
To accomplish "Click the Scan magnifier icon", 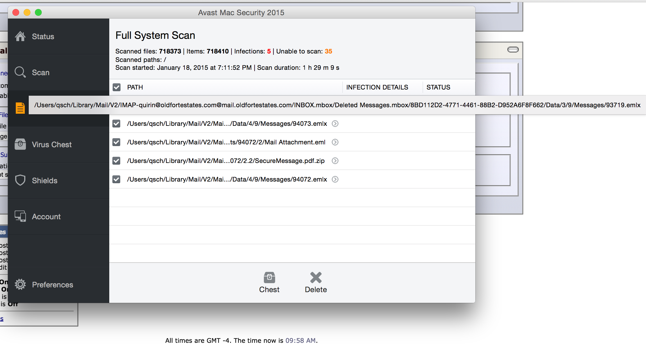I will pos(20,72).
